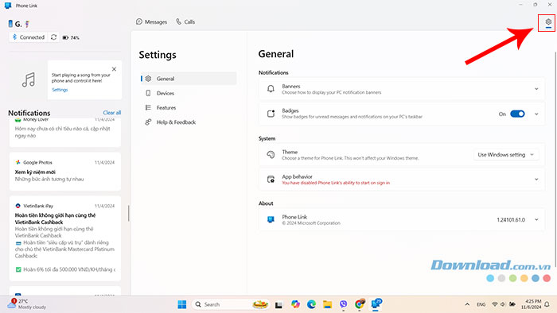Open Microsoft Edge from taskbar
This screenshot has width=557, height=313.
[x=312, y=304]
